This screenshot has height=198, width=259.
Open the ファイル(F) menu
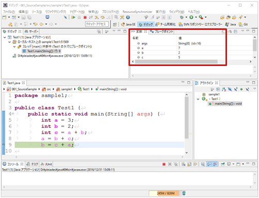tap(9, 12)
